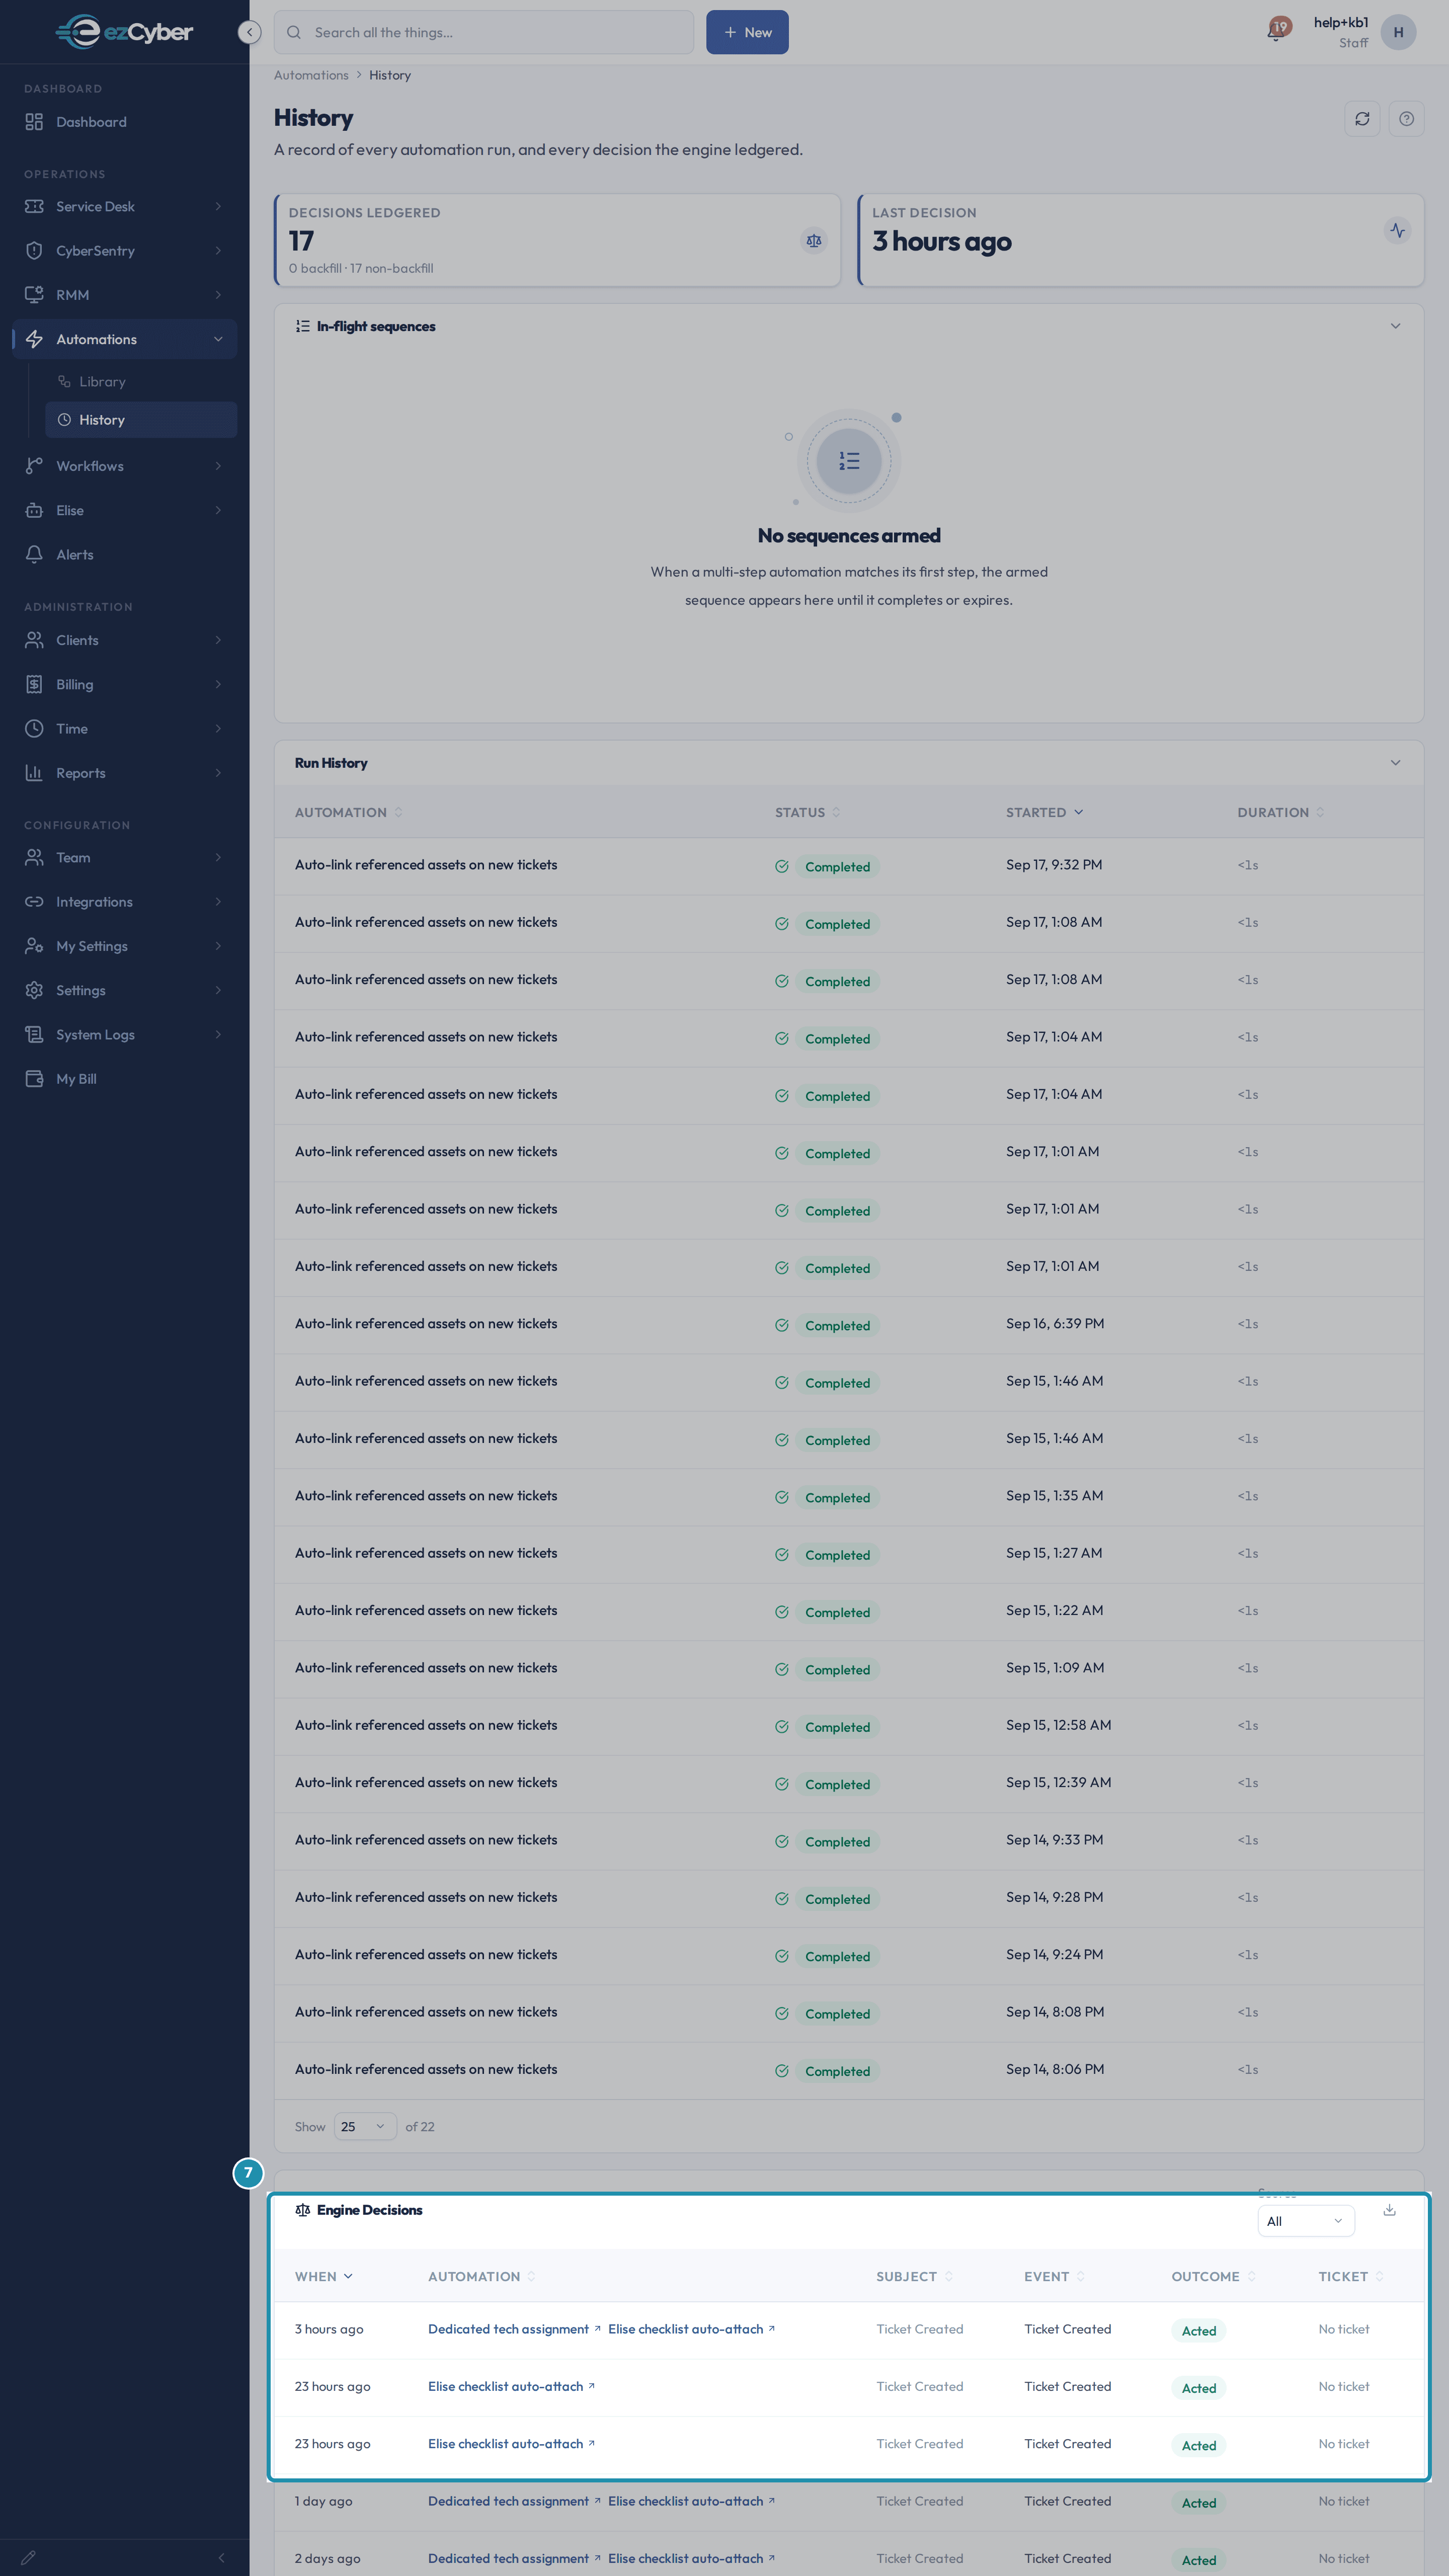Open the notifications bell with badge 19
Viewport: 1449px width, 2576px height.
click(x=1276, y=31)
